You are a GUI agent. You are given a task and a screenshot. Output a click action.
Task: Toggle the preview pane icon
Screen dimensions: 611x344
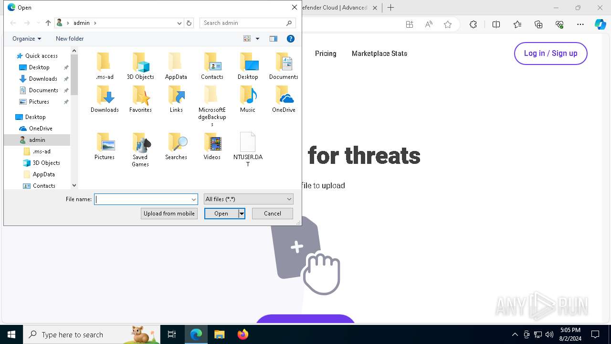pos(274,39)
